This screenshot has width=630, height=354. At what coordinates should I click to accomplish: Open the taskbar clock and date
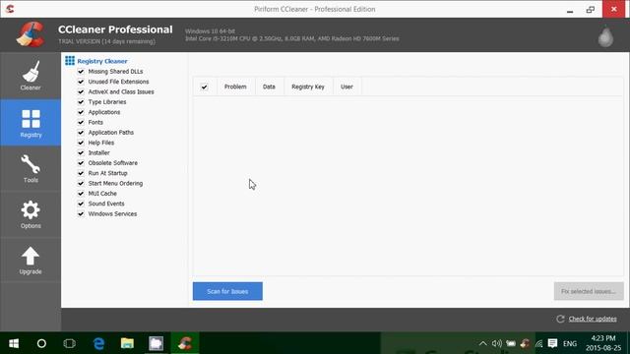click(603, 343)
